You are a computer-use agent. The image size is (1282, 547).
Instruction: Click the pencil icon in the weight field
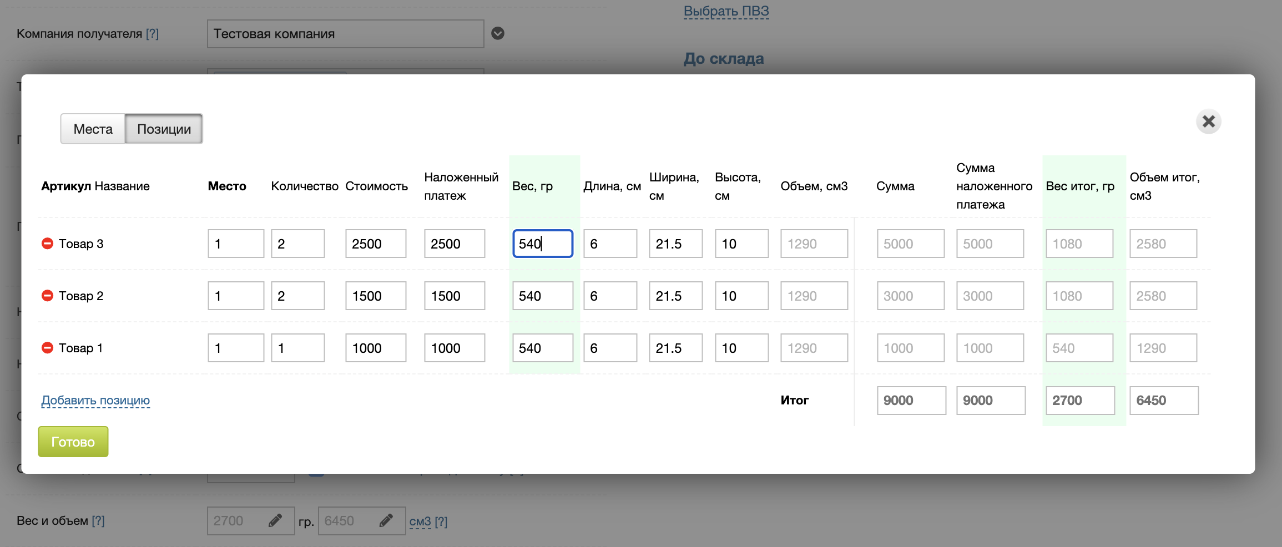[x=275, y=520]
